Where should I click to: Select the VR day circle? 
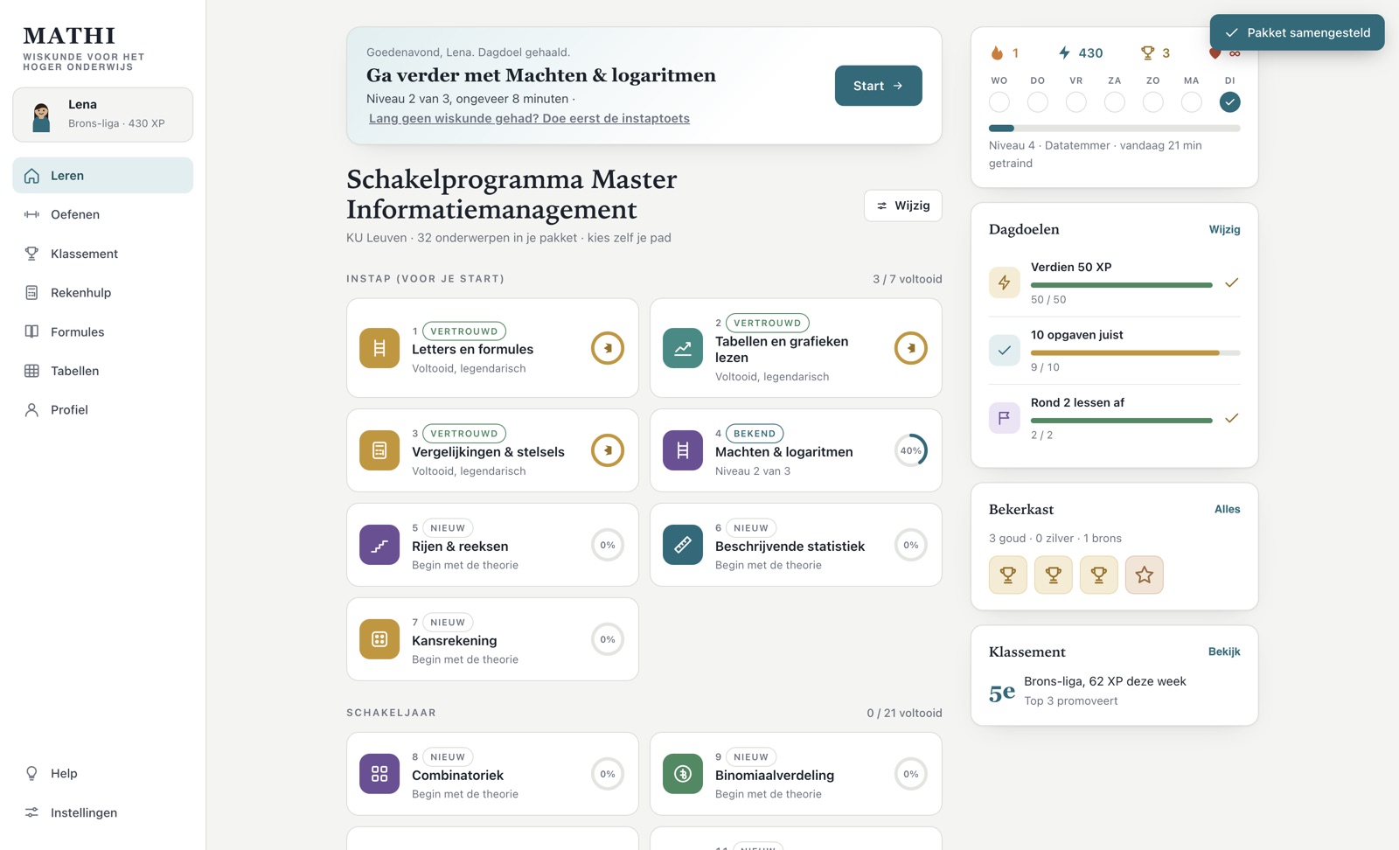1076,102
